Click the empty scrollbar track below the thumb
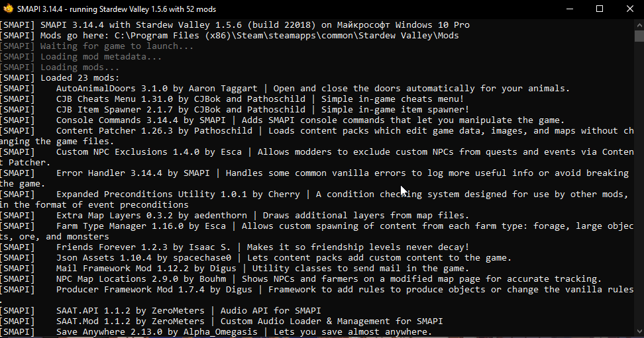The width and height of the screenshot is (644, 338). click(639, 185)
